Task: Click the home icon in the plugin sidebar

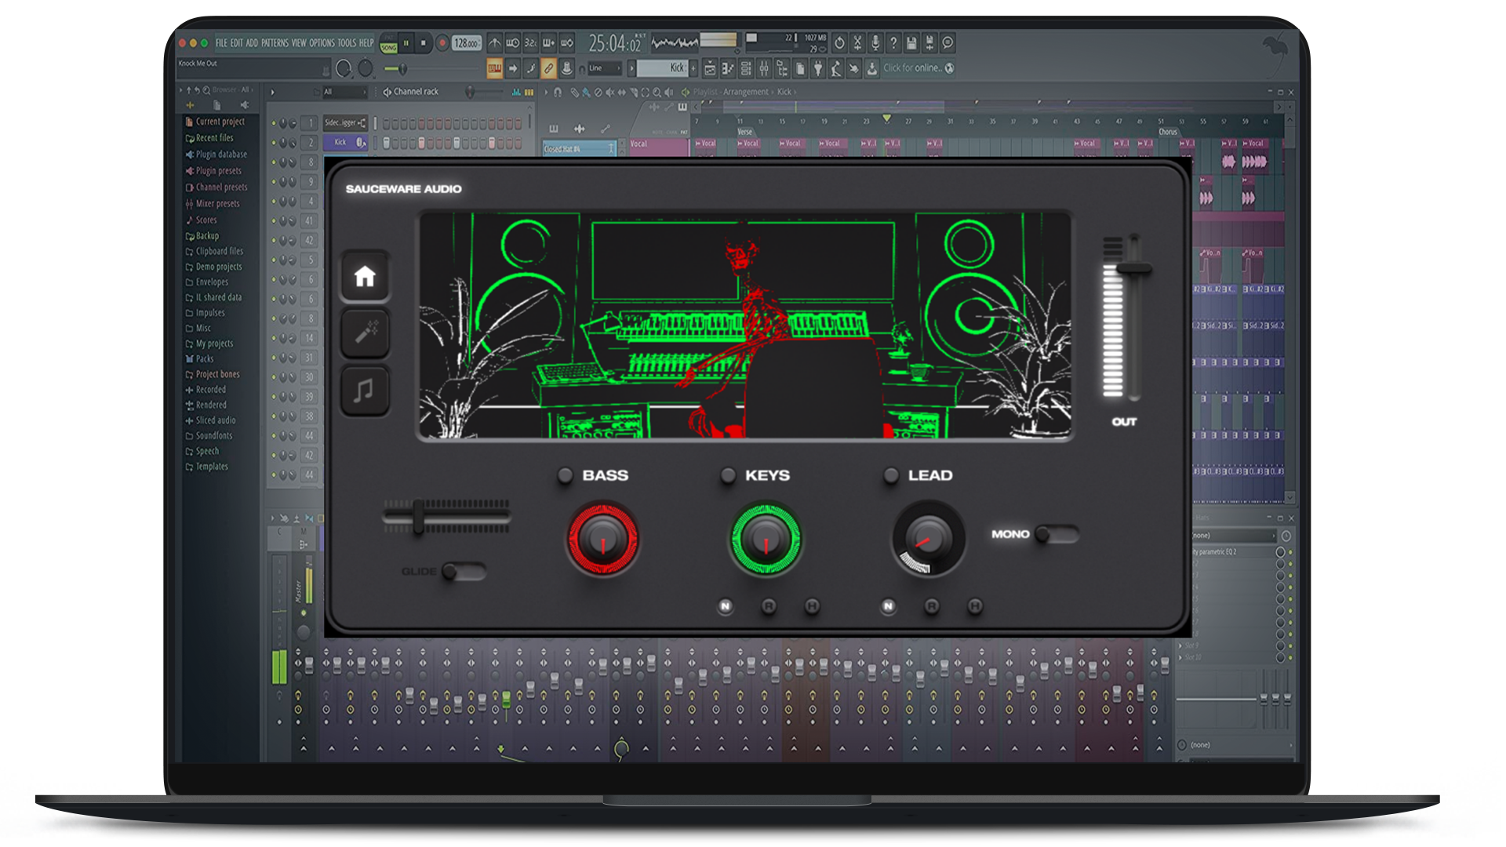Action: (365, 277)
